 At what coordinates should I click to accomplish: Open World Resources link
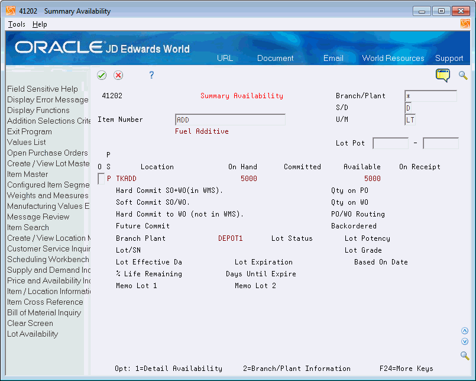pyautogui.click(x=393, y=58)
